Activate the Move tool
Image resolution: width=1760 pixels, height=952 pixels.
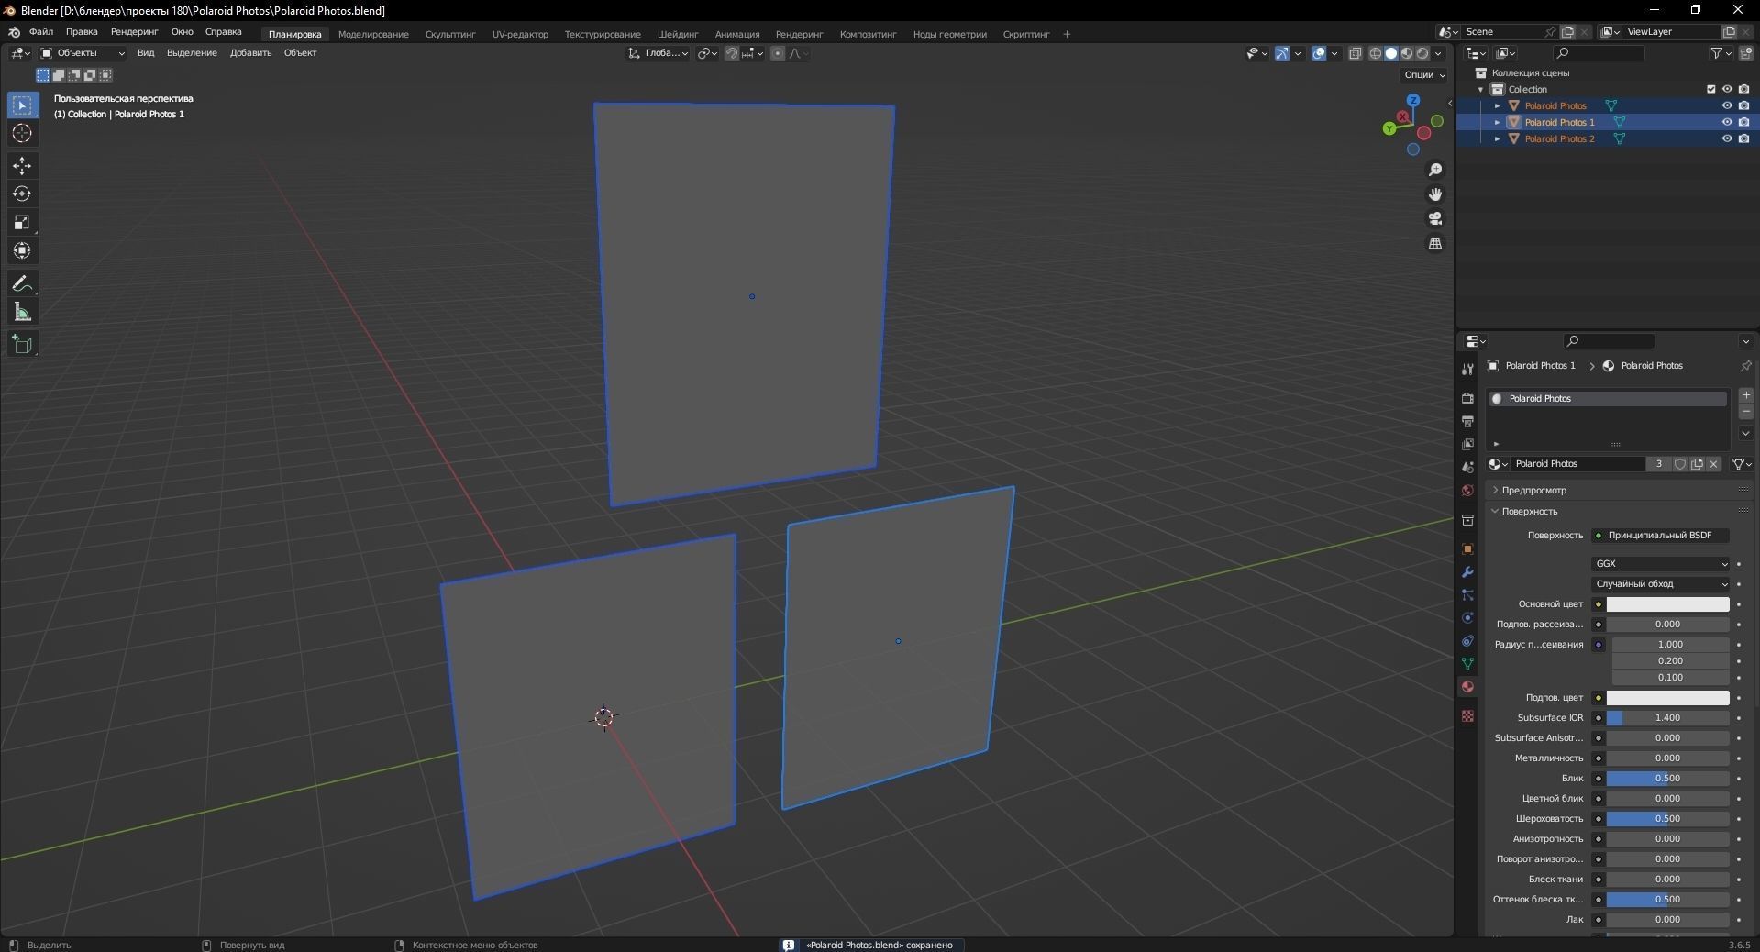click(22, 166)
